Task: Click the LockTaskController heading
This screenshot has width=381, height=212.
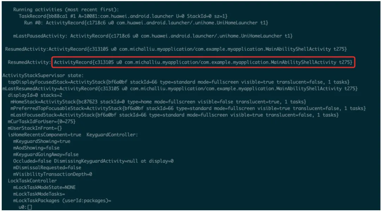Action: [32, 181]
